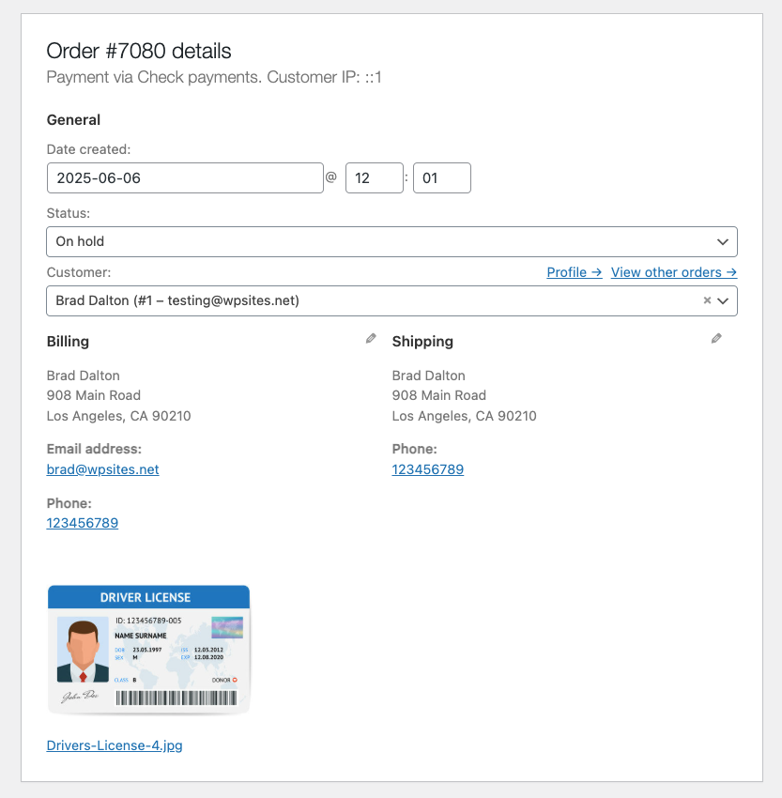
Task: Clear the selected customer with the x icon
Action: pos(707,301)
